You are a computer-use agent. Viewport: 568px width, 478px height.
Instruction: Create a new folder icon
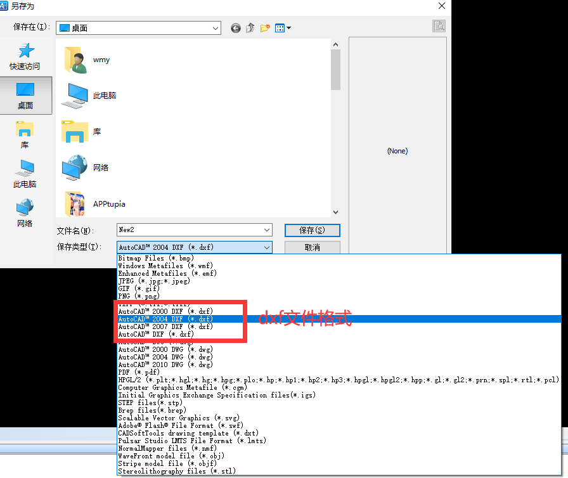[265, 28]
